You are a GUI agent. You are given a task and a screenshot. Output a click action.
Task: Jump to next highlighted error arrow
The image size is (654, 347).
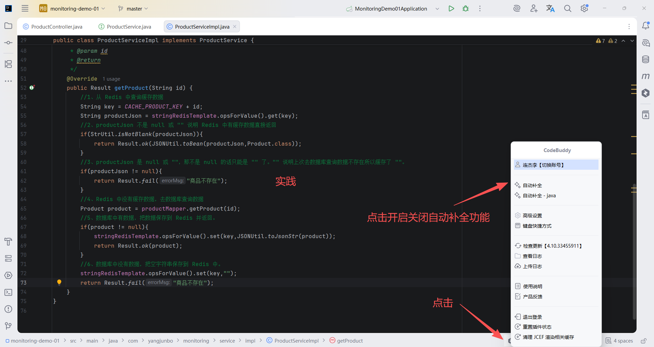632,41
